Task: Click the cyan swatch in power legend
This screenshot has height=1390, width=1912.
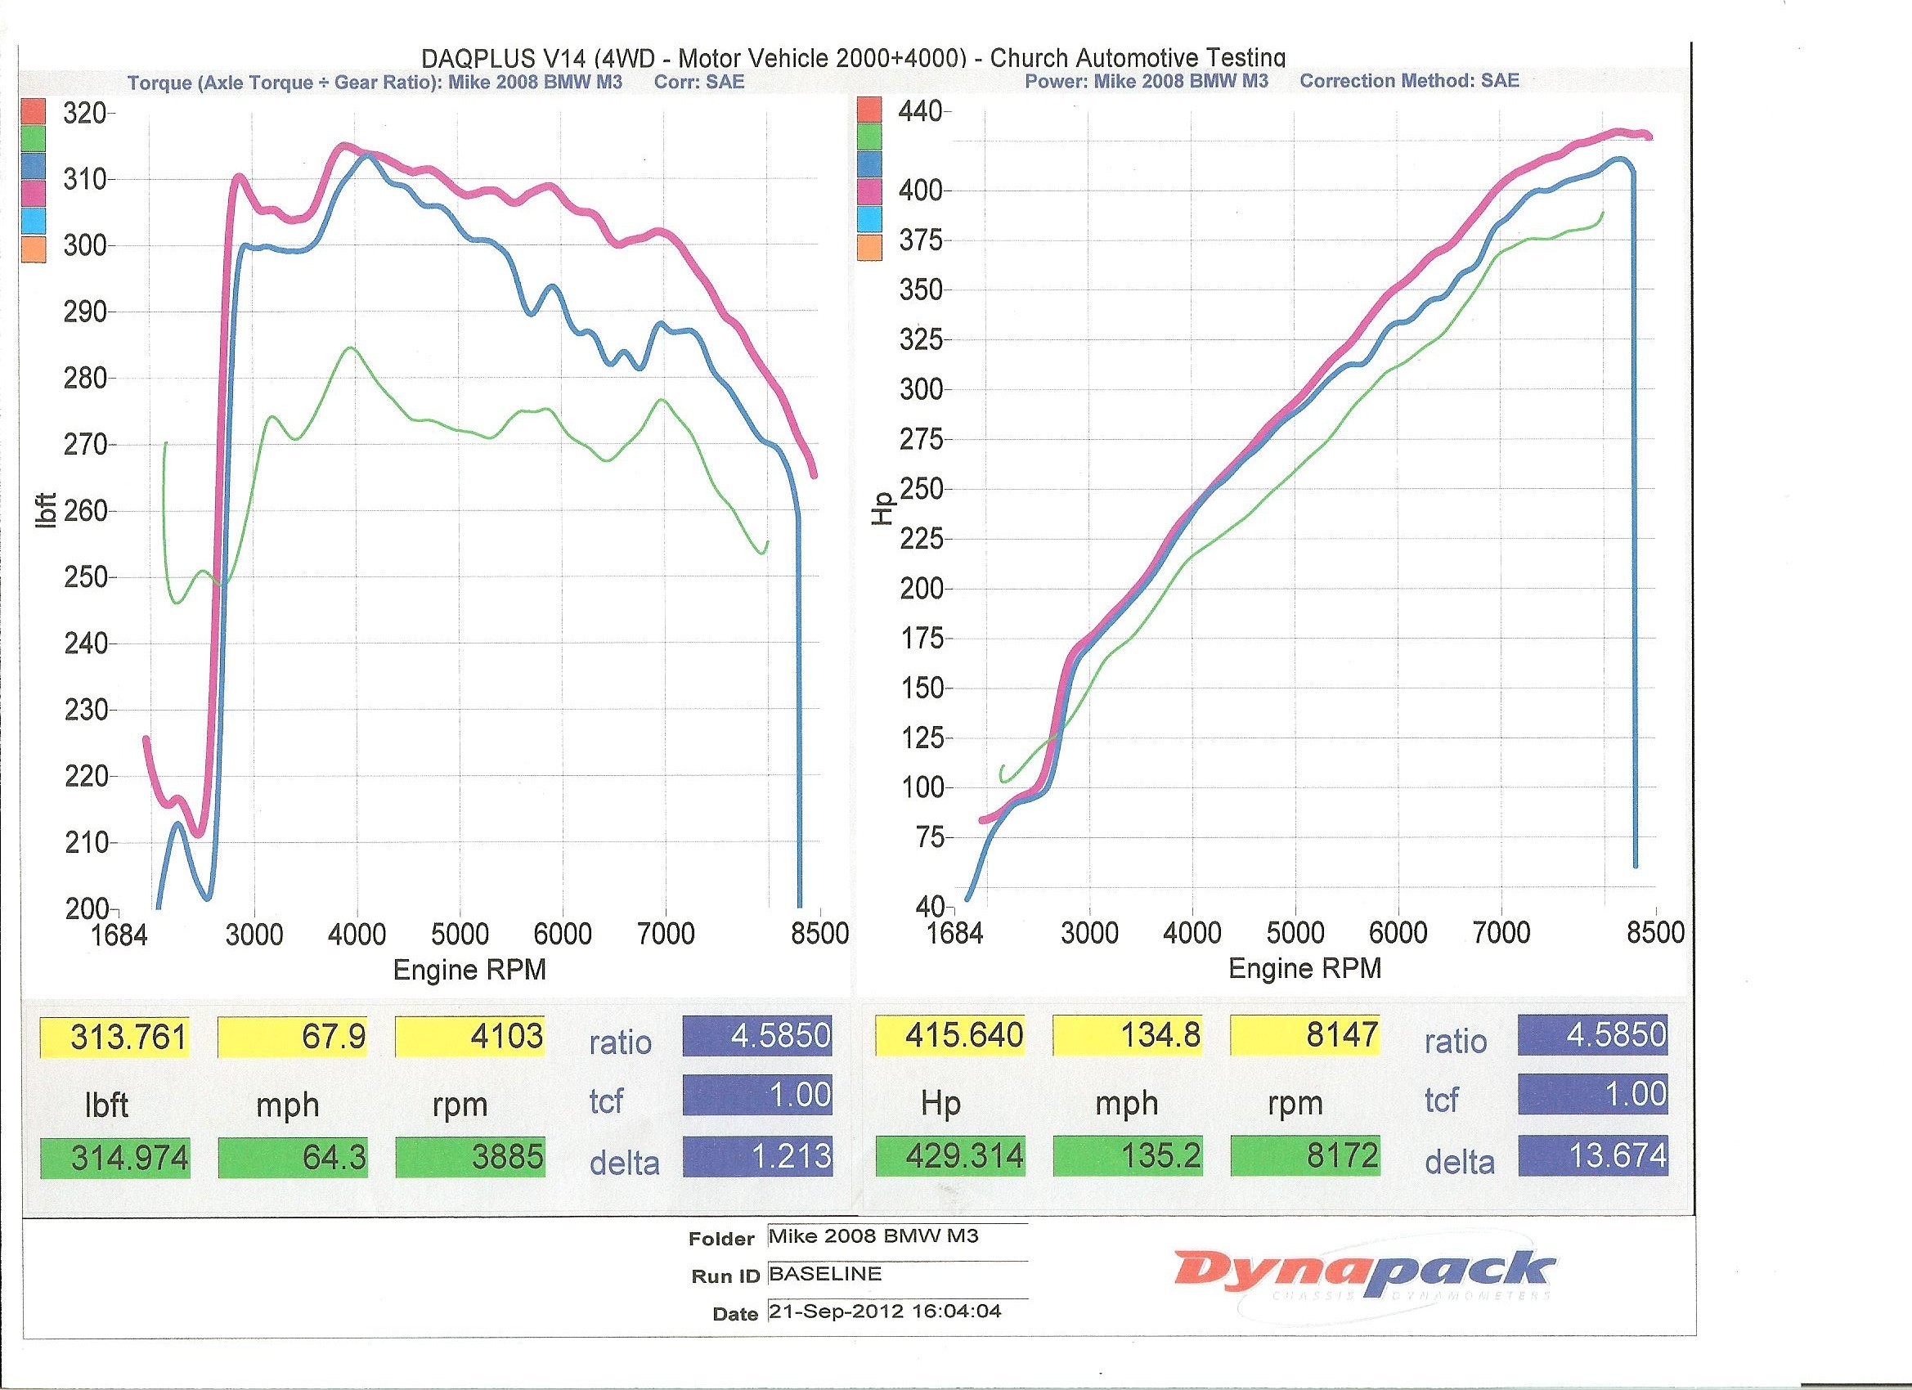Action: coord(869,219)
